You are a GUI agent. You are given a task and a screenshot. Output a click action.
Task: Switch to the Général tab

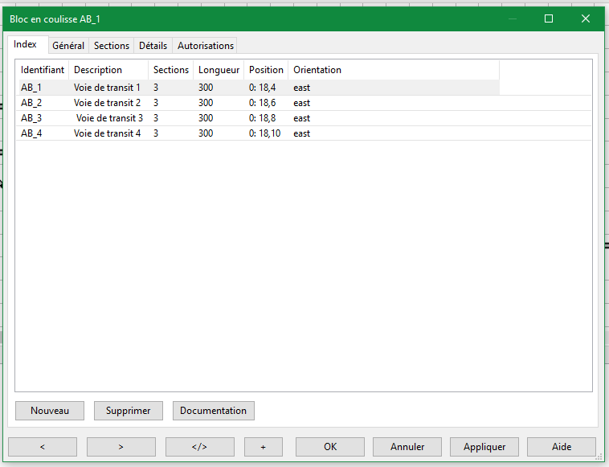[x=68, y=46]
